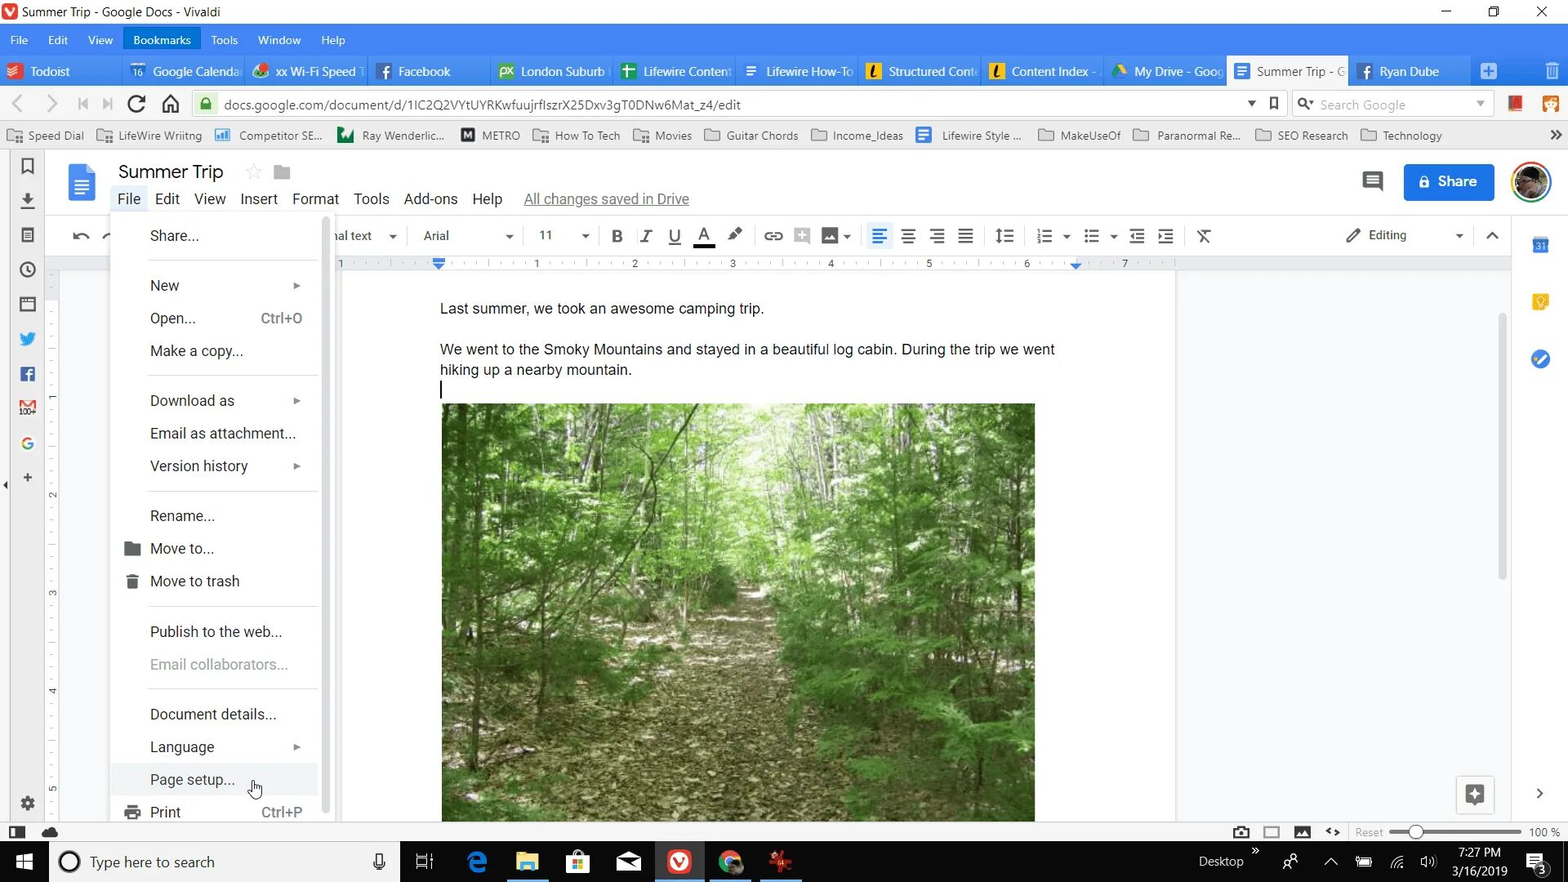Click the increase indent icon
The height and width of the screenshot is (882, 1568).
click(1165, 236)
